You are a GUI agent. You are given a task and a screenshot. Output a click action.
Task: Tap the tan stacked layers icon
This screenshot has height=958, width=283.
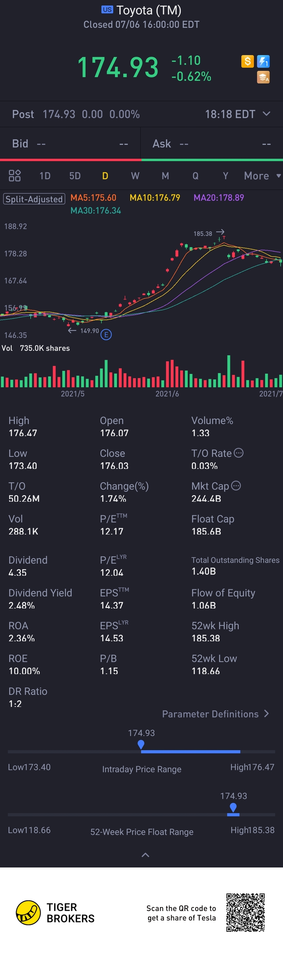263,77
